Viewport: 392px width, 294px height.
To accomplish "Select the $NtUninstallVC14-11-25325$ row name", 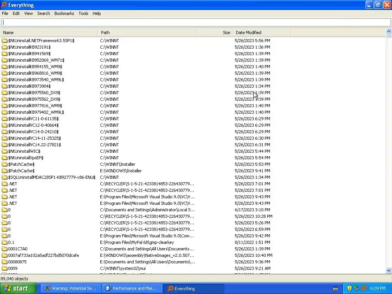I will point(34,138).
